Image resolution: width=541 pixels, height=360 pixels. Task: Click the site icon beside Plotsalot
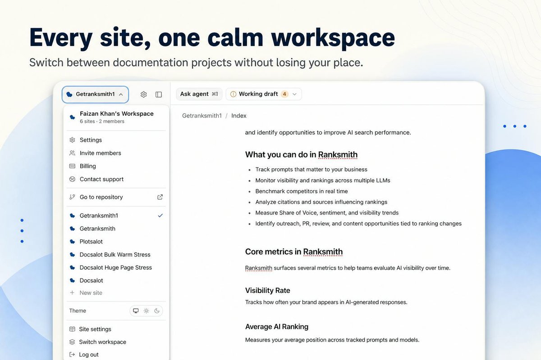(72, 242)
